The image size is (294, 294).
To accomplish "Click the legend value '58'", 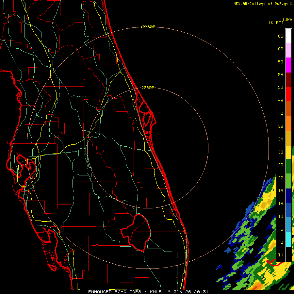I will point(281,62).
